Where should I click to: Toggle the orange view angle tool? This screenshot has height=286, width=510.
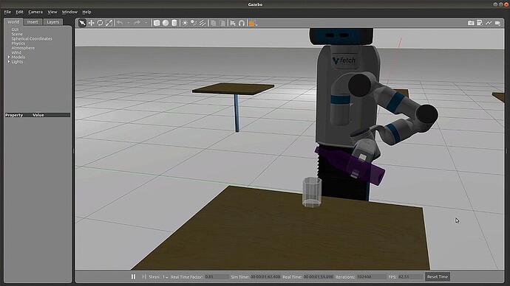tap(252, 23)
